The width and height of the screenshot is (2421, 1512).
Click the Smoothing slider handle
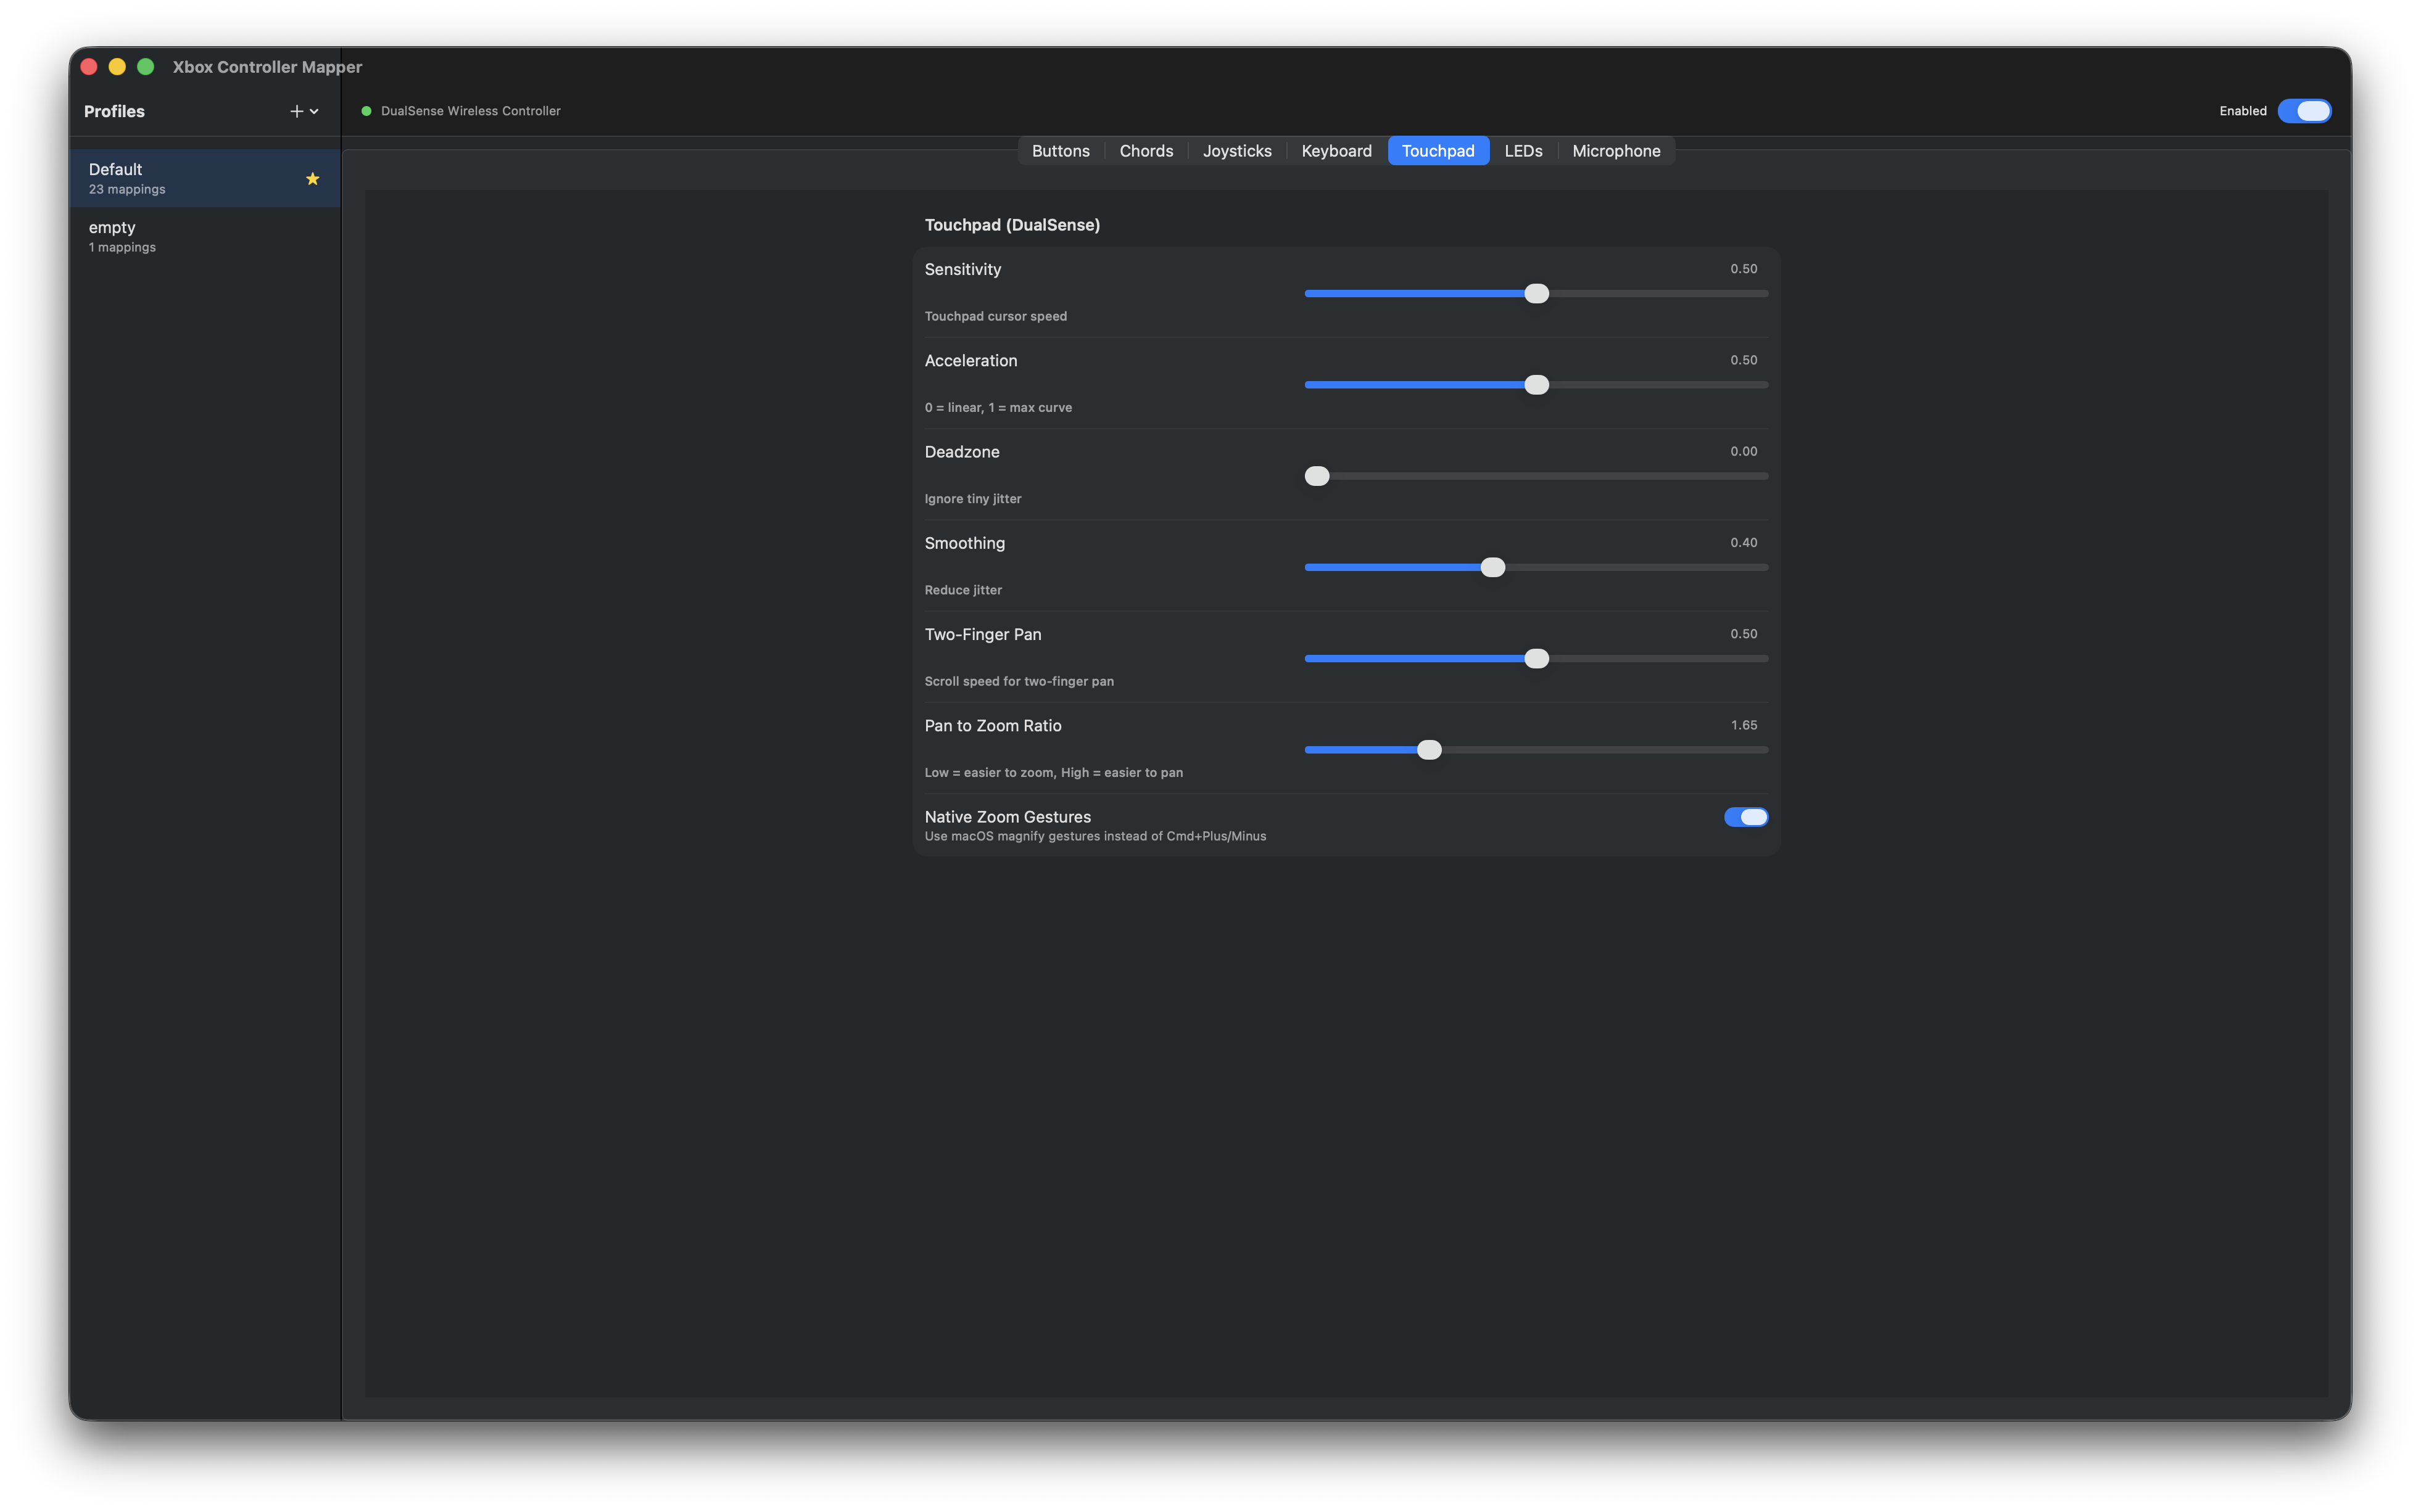pyautogui.click(x=1492, y=567)
